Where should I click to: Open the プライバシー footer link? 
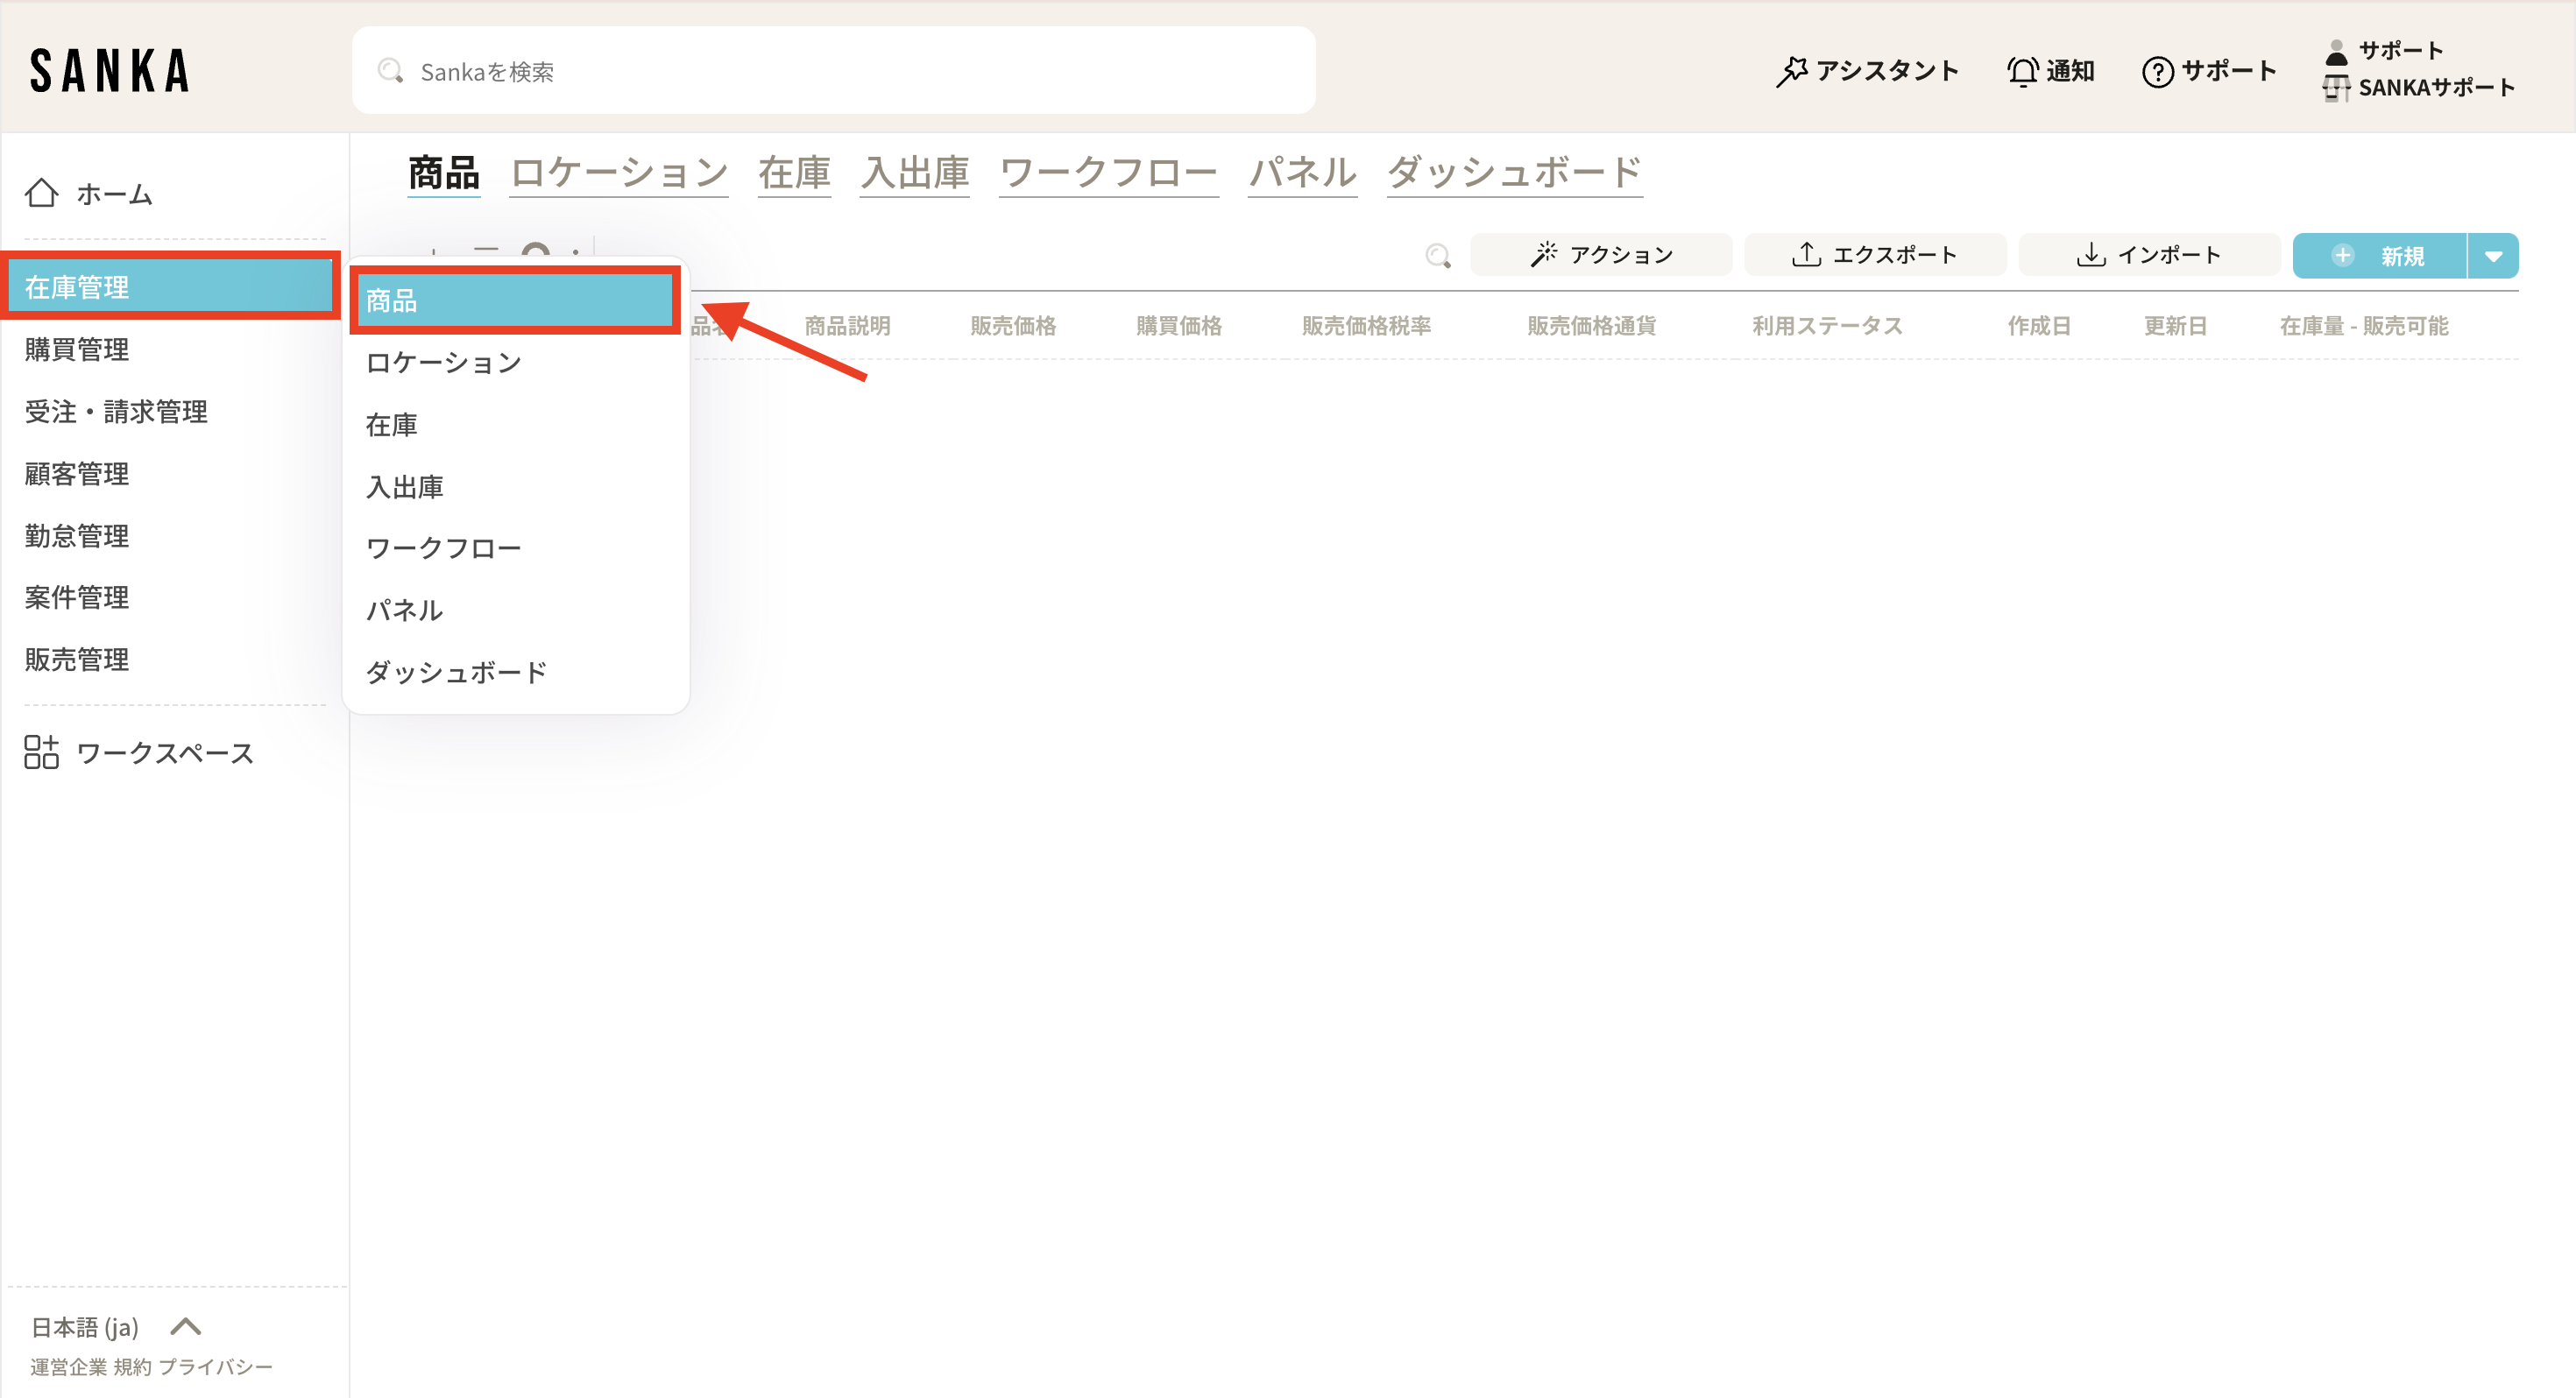click(x=215, y=1367)
